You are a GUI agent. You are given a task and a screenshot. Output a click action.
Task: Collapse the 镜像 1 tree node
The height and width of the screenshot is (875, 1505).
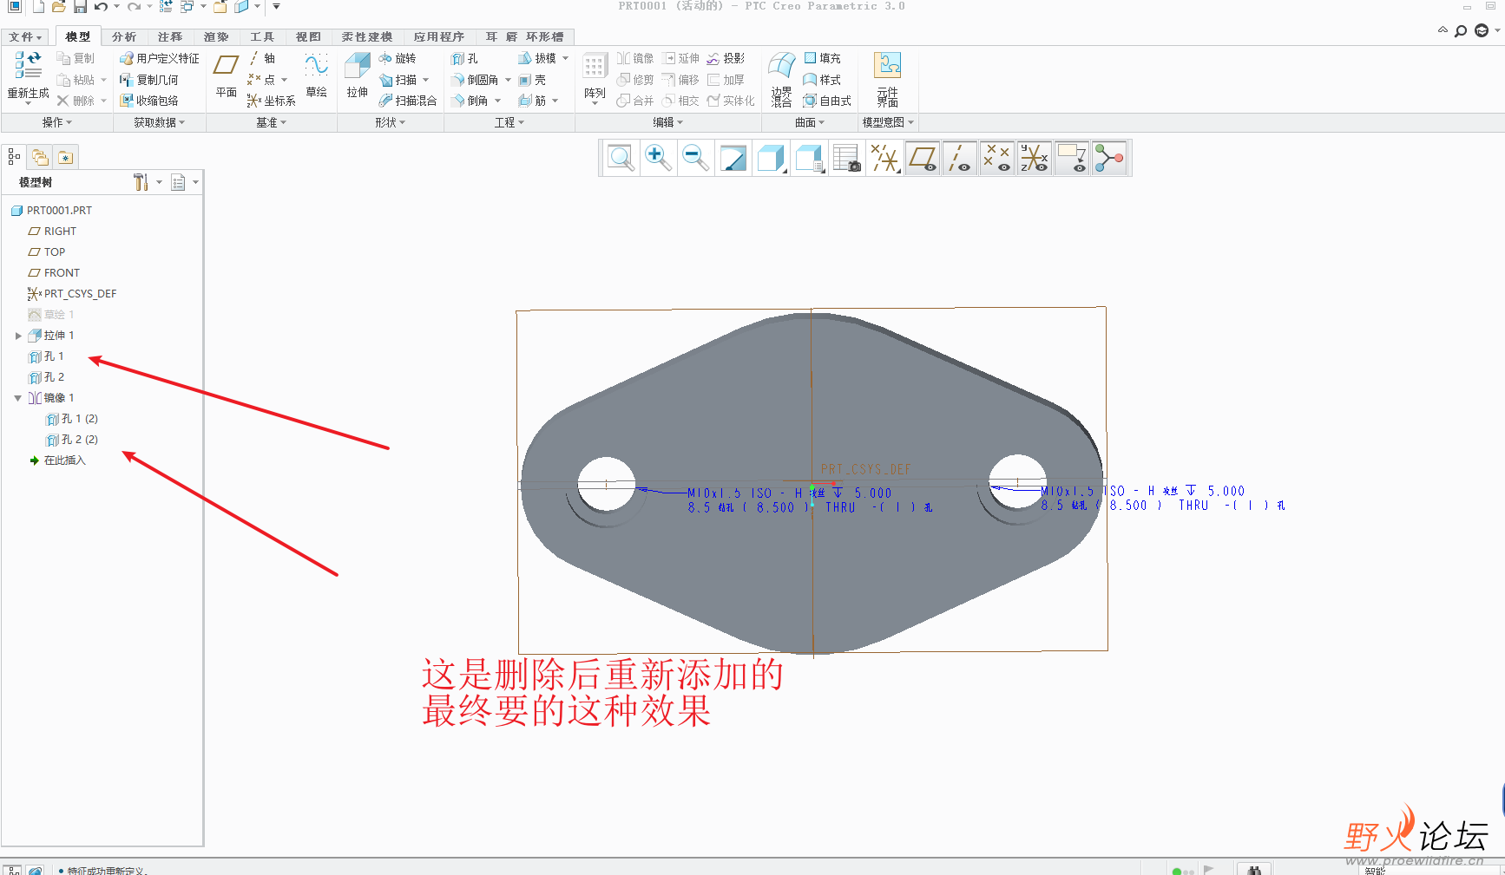(x=17, y=397)
